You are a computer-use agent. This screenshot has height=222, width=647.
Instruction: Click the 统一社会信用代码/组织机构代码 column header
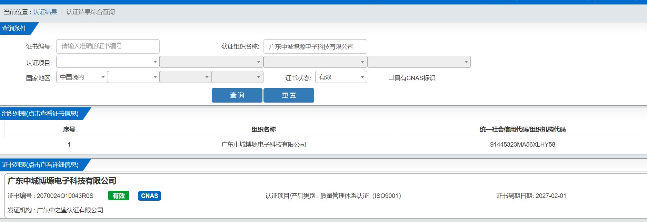(x=522, y=129)
